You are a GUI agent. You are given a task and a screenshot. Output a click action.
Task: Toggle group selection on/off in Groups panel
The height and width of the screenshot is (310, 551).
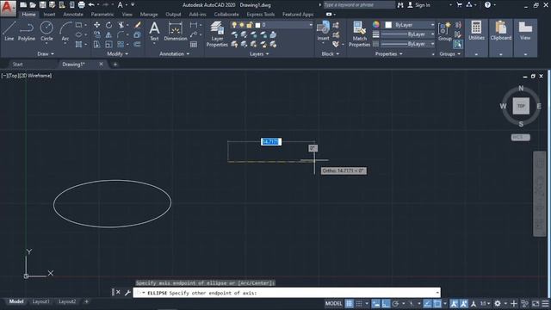pos(457,44)
